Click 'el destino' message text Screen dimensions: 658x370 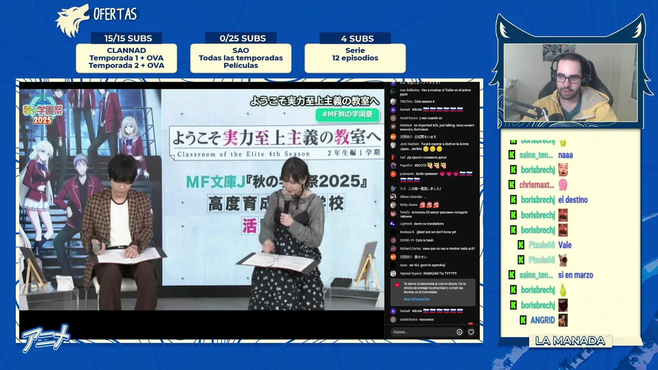point(573,200)
